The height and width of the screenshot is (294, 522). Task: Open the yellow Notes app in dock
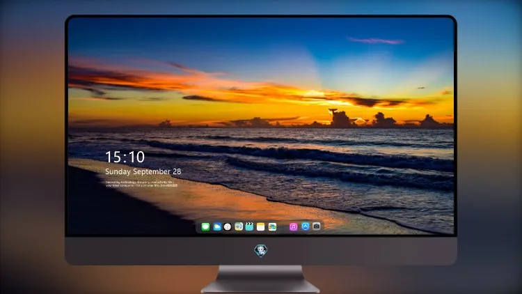261,226
